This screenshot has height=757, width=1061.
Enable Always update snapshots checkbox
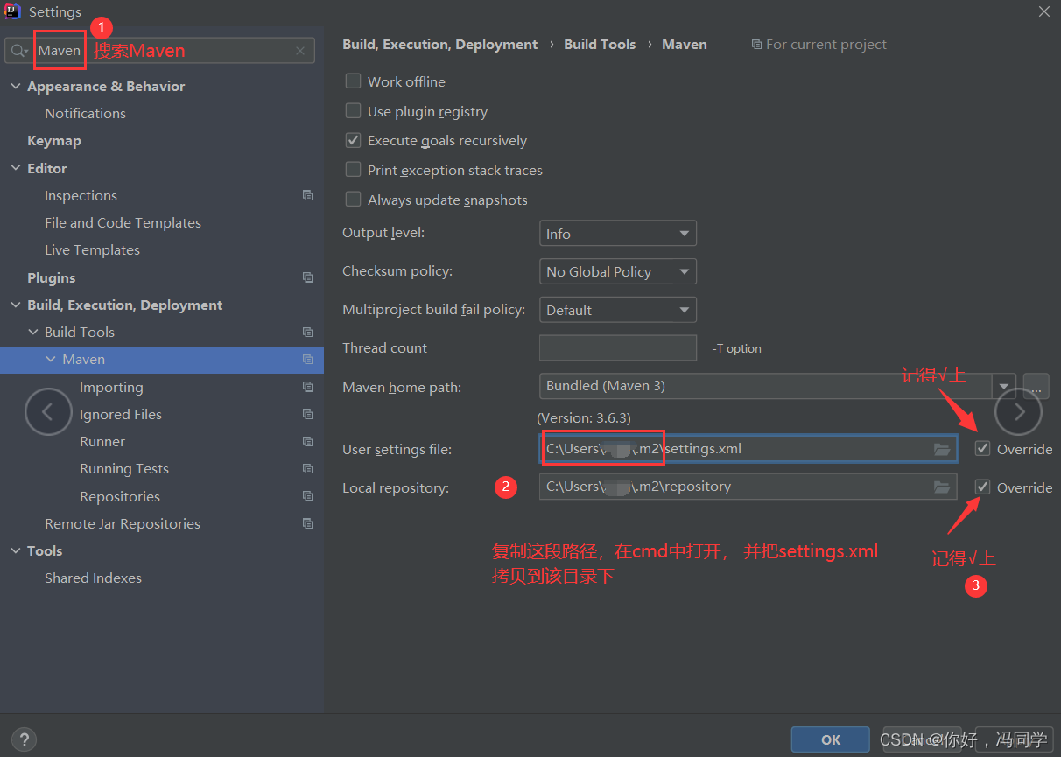(x=353, y=199)
